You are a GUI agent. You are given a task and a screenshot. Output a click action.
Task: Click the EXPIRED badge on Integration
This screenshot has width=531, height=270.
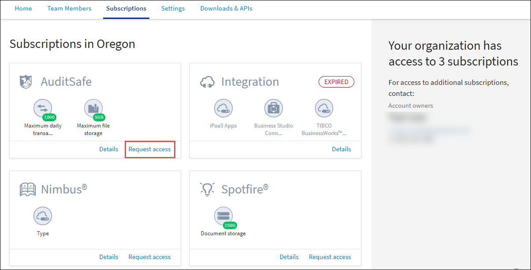click(336, 82)
